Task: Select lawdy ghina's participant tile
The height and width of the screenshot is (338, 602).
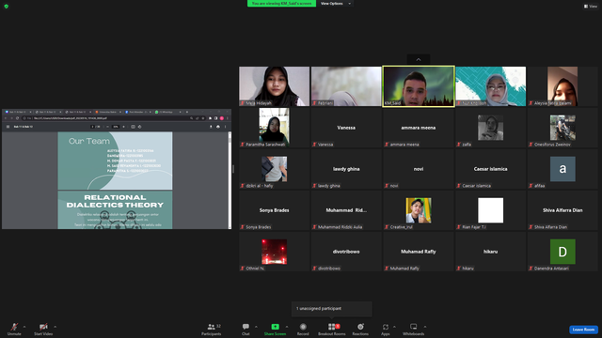Action: click(346, 169)
